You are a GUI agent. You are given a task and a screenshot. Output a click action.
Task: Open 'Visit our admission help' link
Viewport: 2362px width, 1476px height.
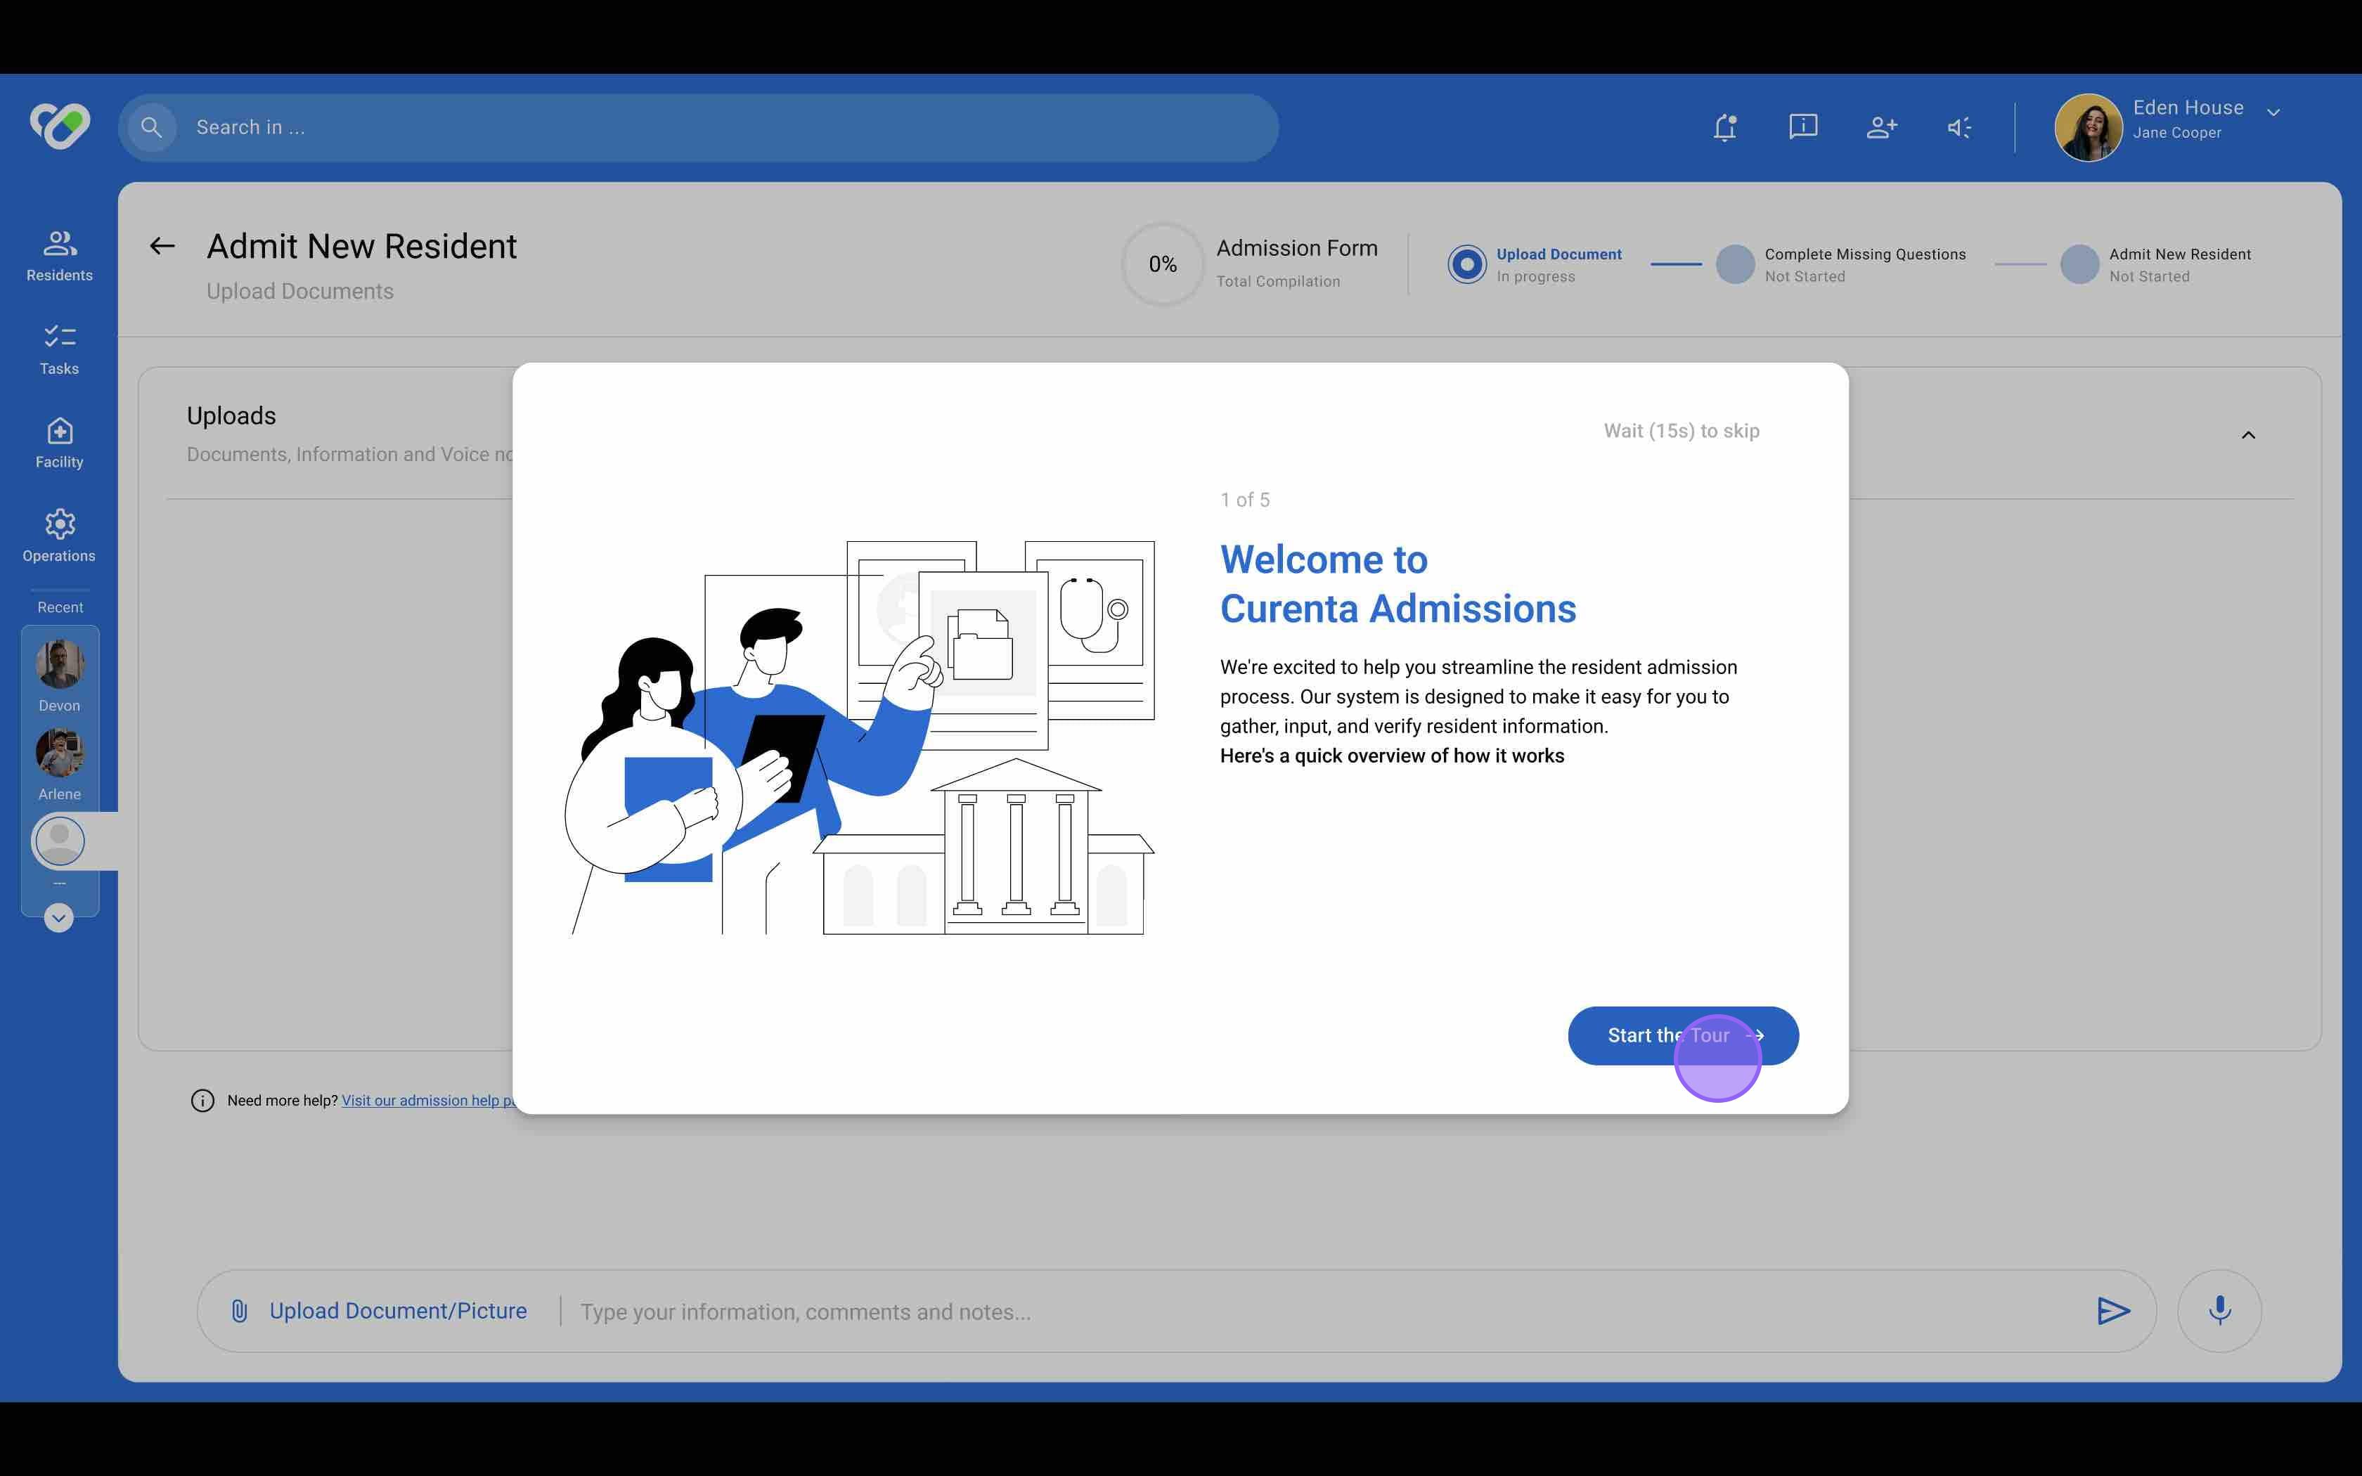click(x=429, y=1100)
